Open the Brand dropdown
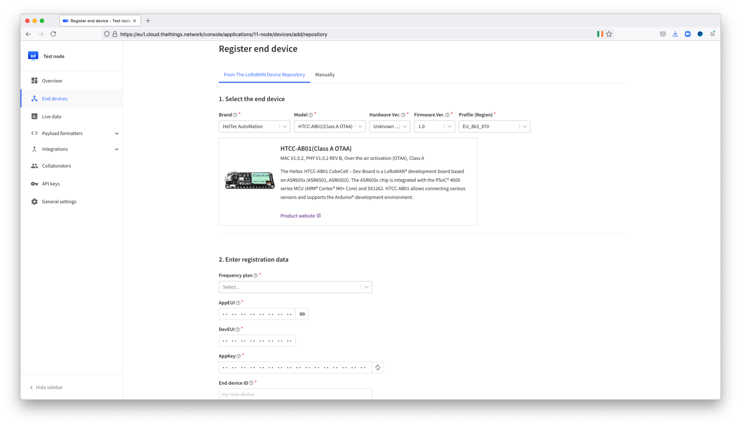Viewport: 741px width, 427px height. pyautogui.click(x=254, y=127)
